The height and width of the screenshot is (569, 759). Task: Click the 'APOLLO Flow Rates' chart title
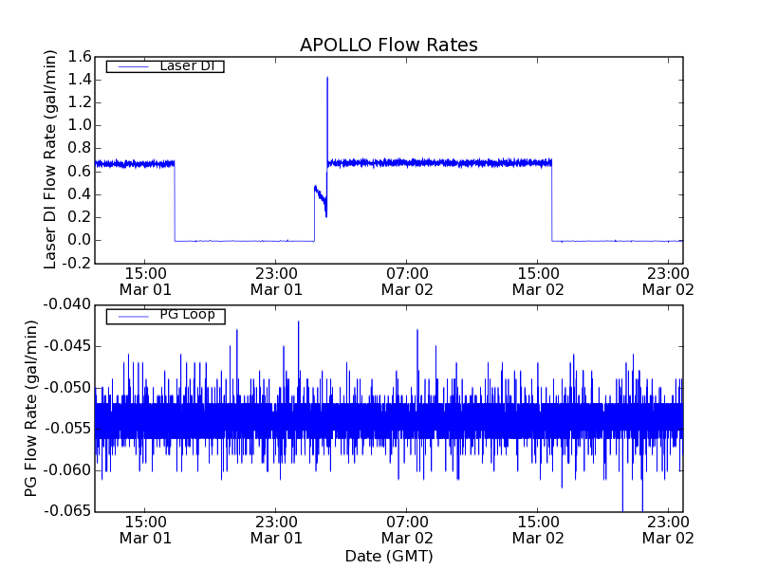tap(389, 45)
